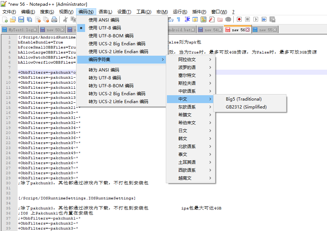Click the gray monitoring icon
Screen dimensions: 327x231
(228, 19)
